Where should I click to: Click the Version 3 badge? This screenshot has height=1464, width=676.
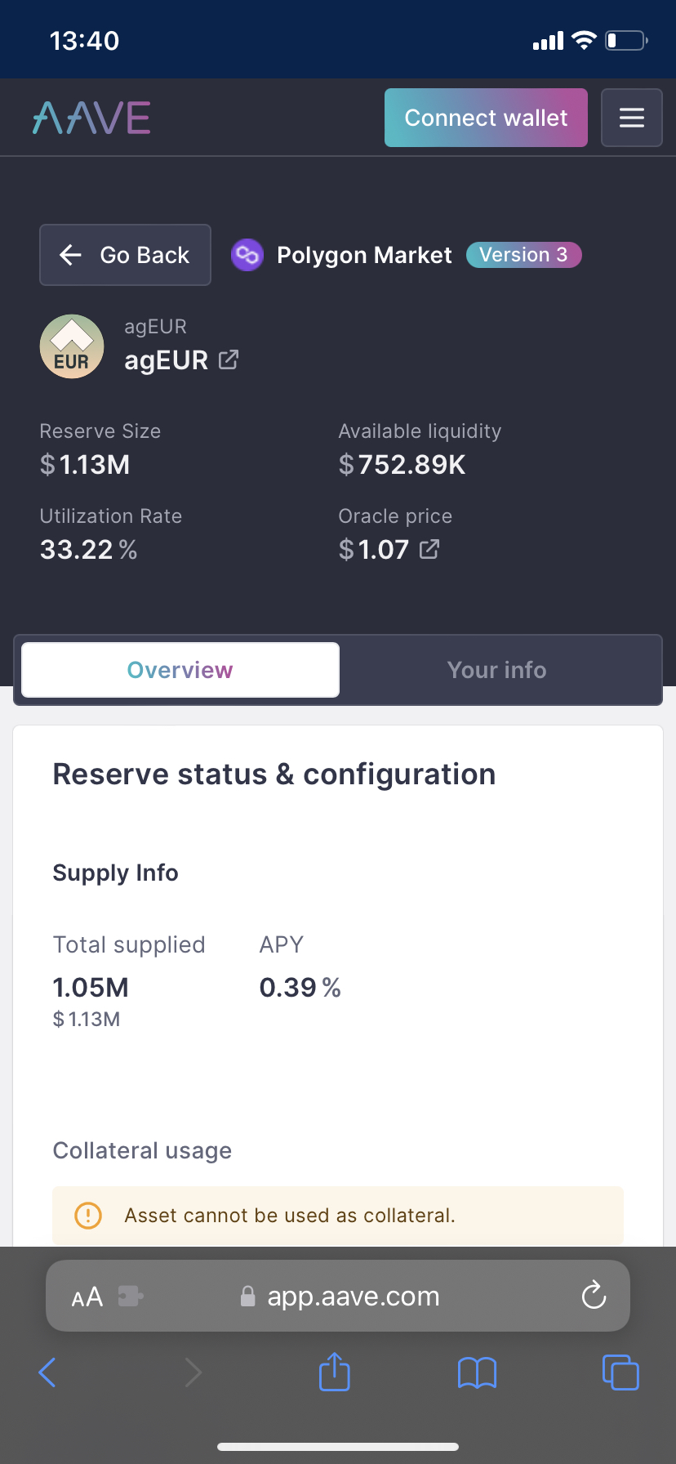coord(523,255)
